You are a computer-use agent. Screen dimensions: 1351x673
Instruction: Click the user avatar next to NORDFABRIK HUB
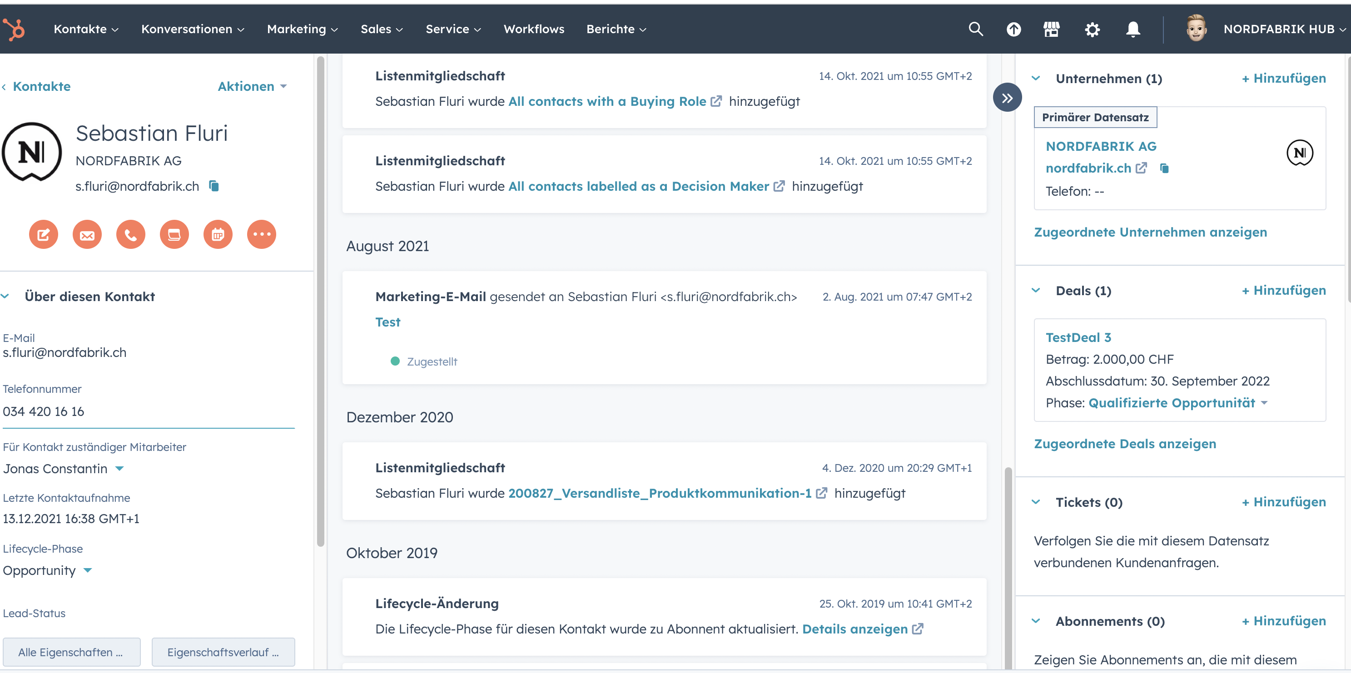[x=1197, y=30]
